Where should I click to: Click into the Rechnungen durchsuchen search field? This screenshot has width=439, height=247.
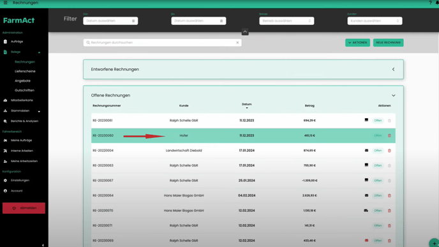(162, 43)
